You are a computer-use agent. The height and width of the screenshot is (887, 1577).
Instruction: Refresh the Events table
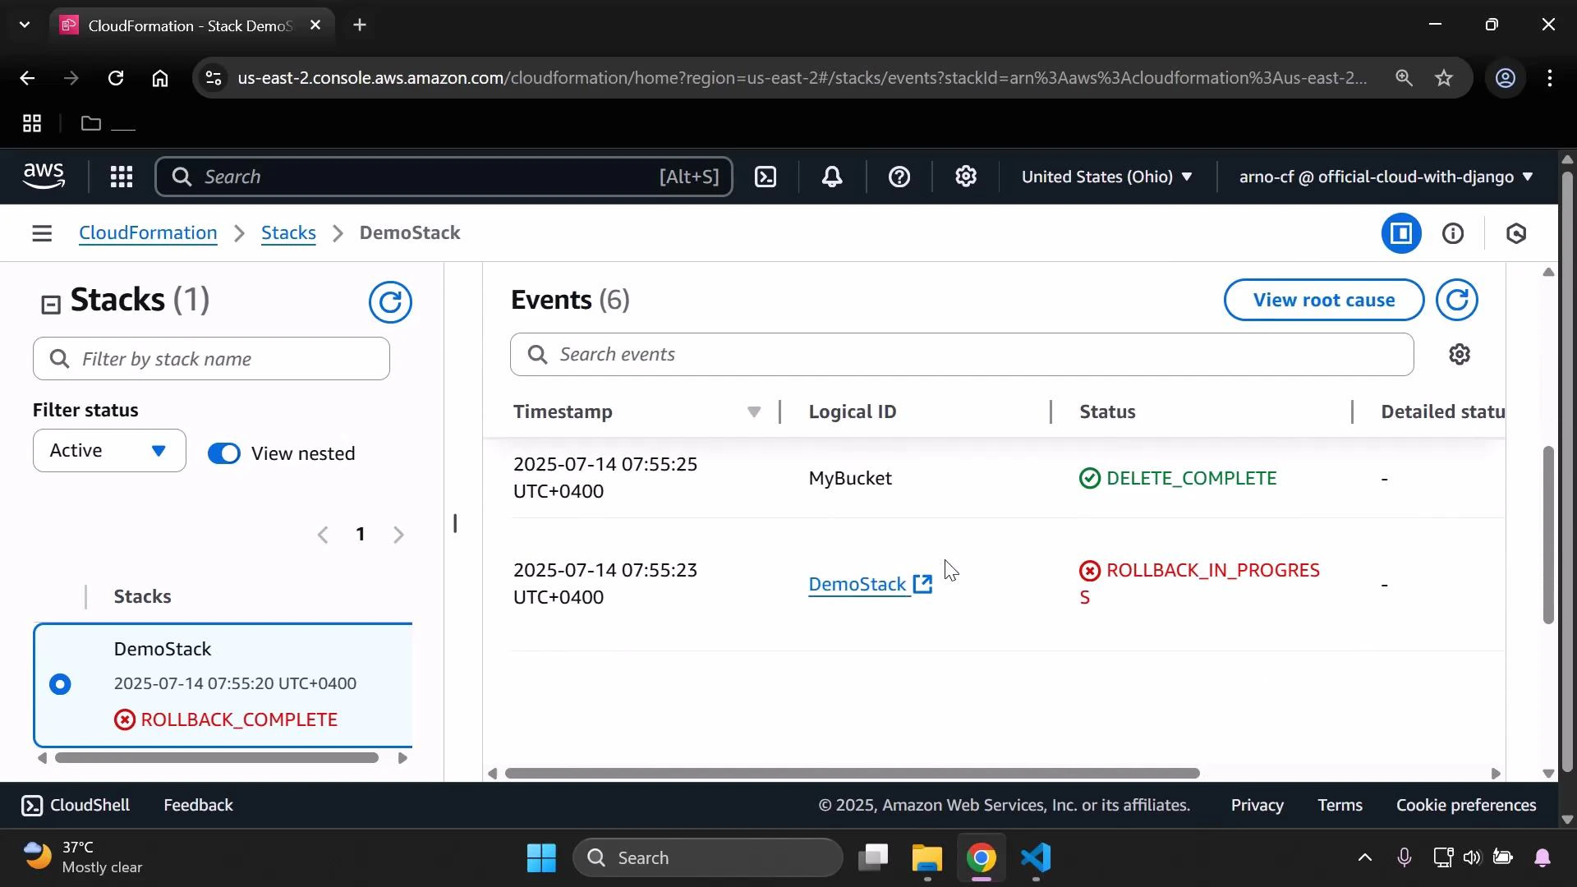(x=1457, y=300)
